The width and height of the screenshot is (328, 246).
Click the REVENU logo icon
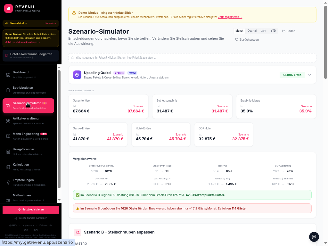pyautogui.click(x=8, y=8)
